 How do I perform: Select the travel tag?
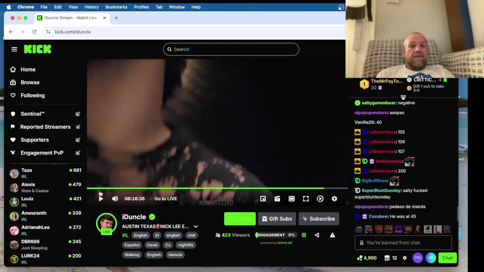tap(152, 245)
